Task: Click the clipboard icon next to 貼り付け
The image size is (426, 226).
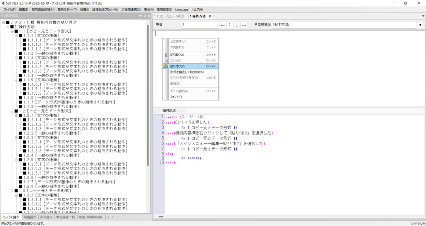Action: pos(166,66)
